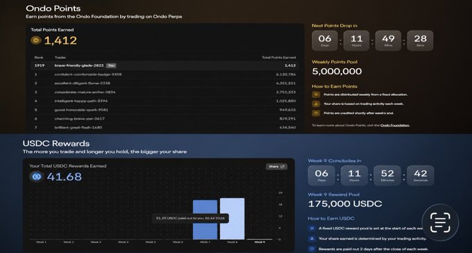
Task: Click the icon beside 'Your share earned is determined'
Action: (312, 238)
